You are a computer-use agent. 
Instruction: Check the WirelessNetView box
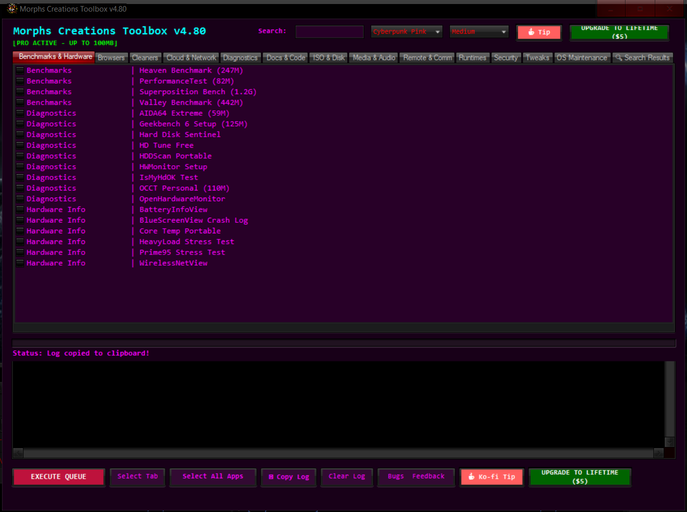[x=20, y=263]
